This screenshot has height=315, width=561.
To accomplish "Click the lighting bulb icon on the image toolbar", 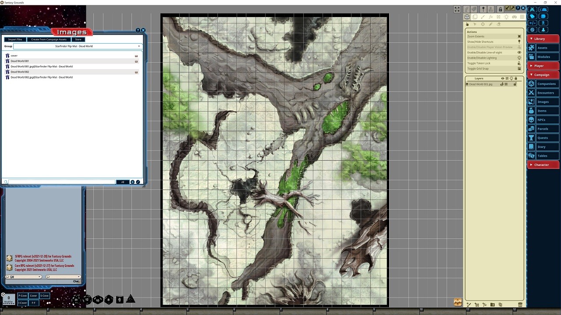I will coord(506,17).
